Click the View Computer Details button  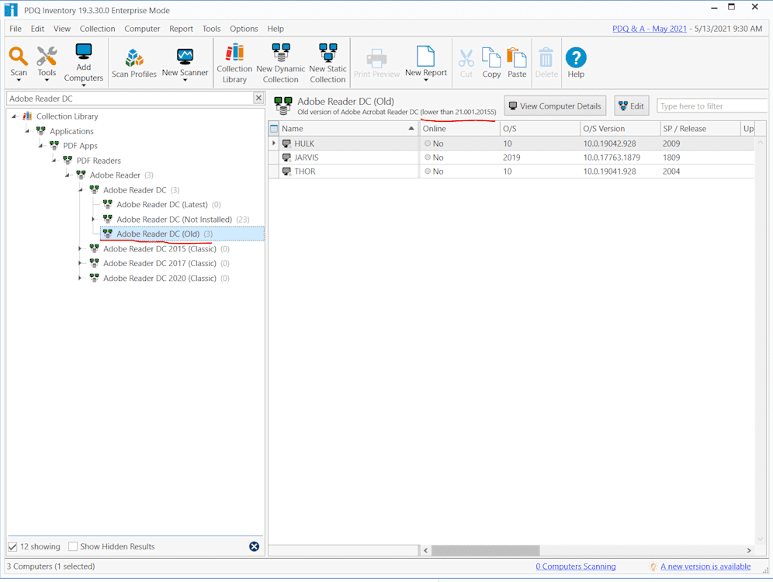pyautogui.click(x=555, y=106)
